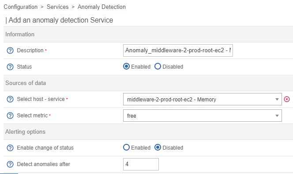Go to Services in breadcrumb
The width and height of the screenshot is (293, 174).
pos(57,7)
